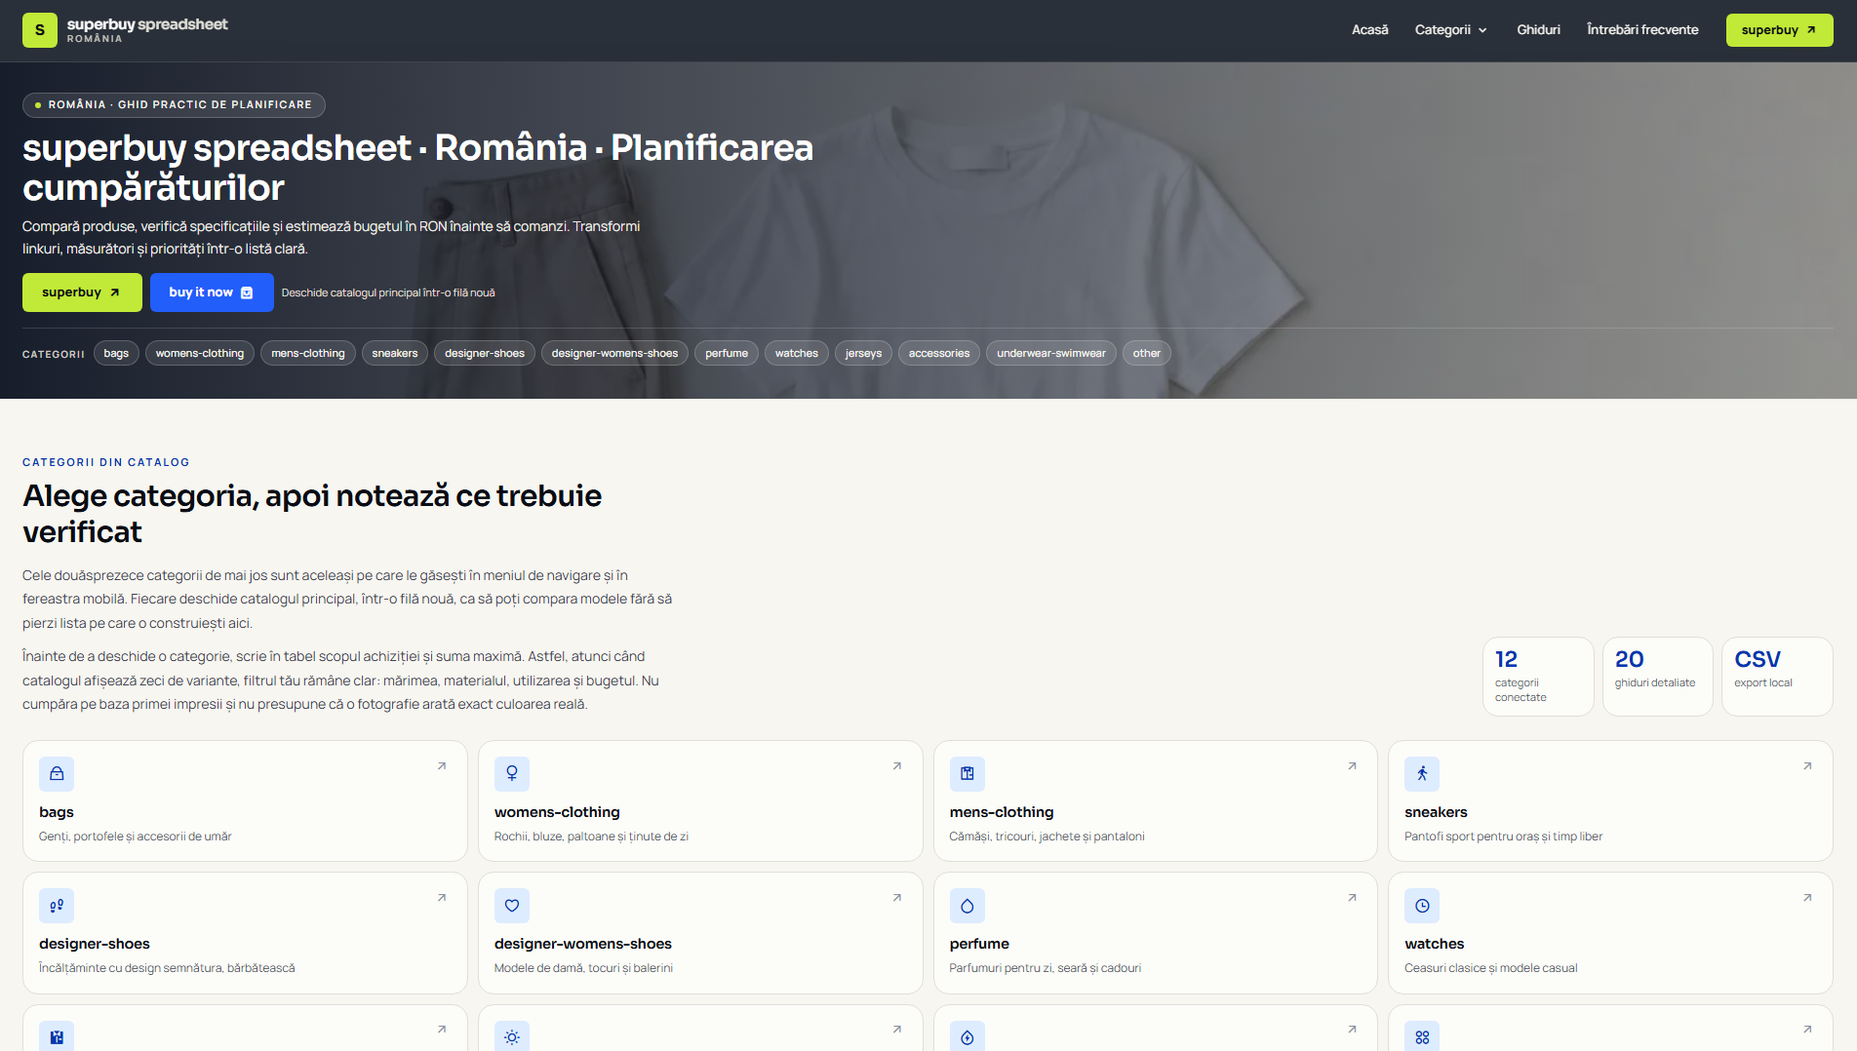
Task: Click the designer-shoes footprints icon
Action: pyautogui.click(x=57, y=906)
